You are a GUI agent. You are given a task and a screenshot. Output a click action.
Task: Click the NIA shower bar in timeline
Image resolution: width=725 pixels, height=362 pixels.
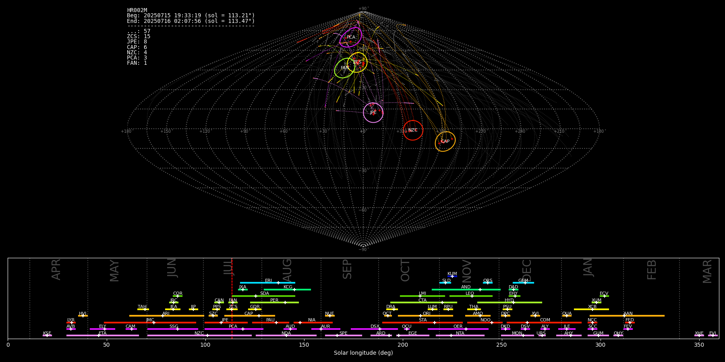pos(313,323)
